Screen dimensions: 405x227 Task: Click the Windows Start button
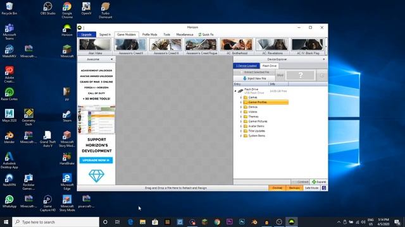pyautogui.click(x=6, y=222)
